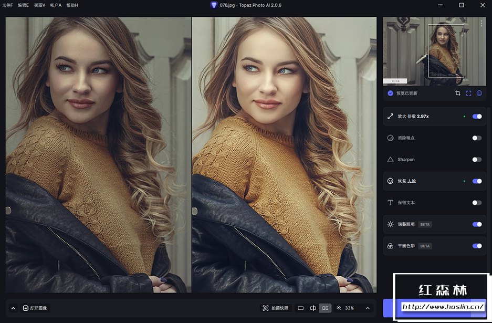This screenshot has width=492, height=323.
Task: Close the Topaz Photo AI window
Action: point(483,5)
